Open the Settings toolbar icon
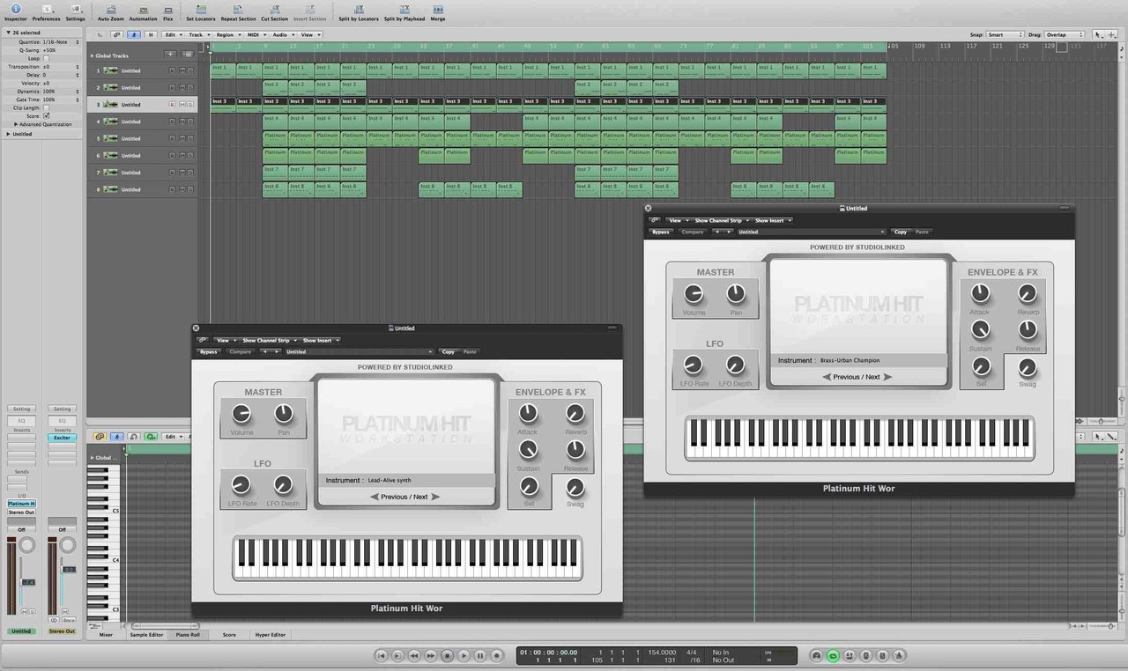The image size is (1128, 671). (x=76, y=11)
